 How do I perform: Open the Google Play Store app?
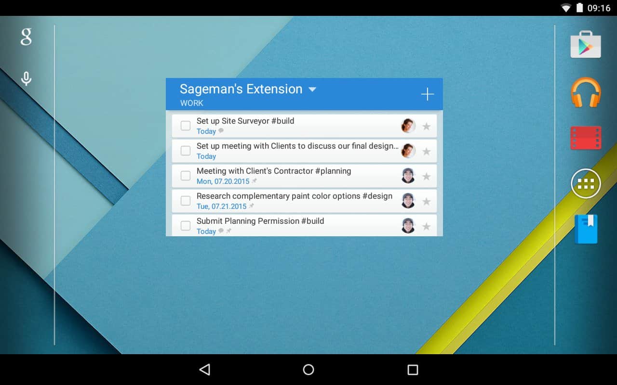[x=586, y=45]
